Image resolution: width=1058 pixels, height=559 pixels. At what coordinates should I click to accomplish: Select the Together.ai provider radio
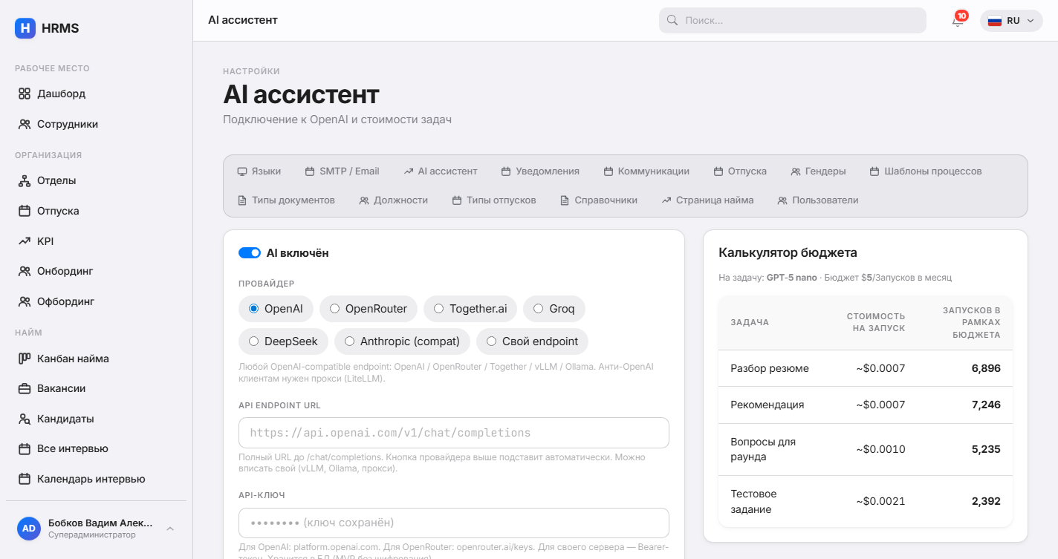(439, 309)
